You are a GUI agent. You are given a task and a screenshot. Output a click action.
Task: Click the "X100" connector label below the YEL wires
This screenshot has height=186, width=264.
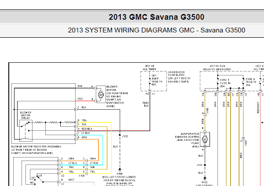(x=82, y=176)
